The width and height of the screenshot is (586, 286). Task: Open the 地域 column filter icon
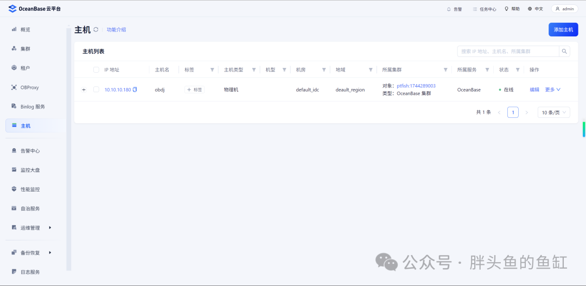point(371,69)
